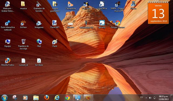Launch Paint.NET
This screenshot has width=173, height=101.
[x=55, y=25]
